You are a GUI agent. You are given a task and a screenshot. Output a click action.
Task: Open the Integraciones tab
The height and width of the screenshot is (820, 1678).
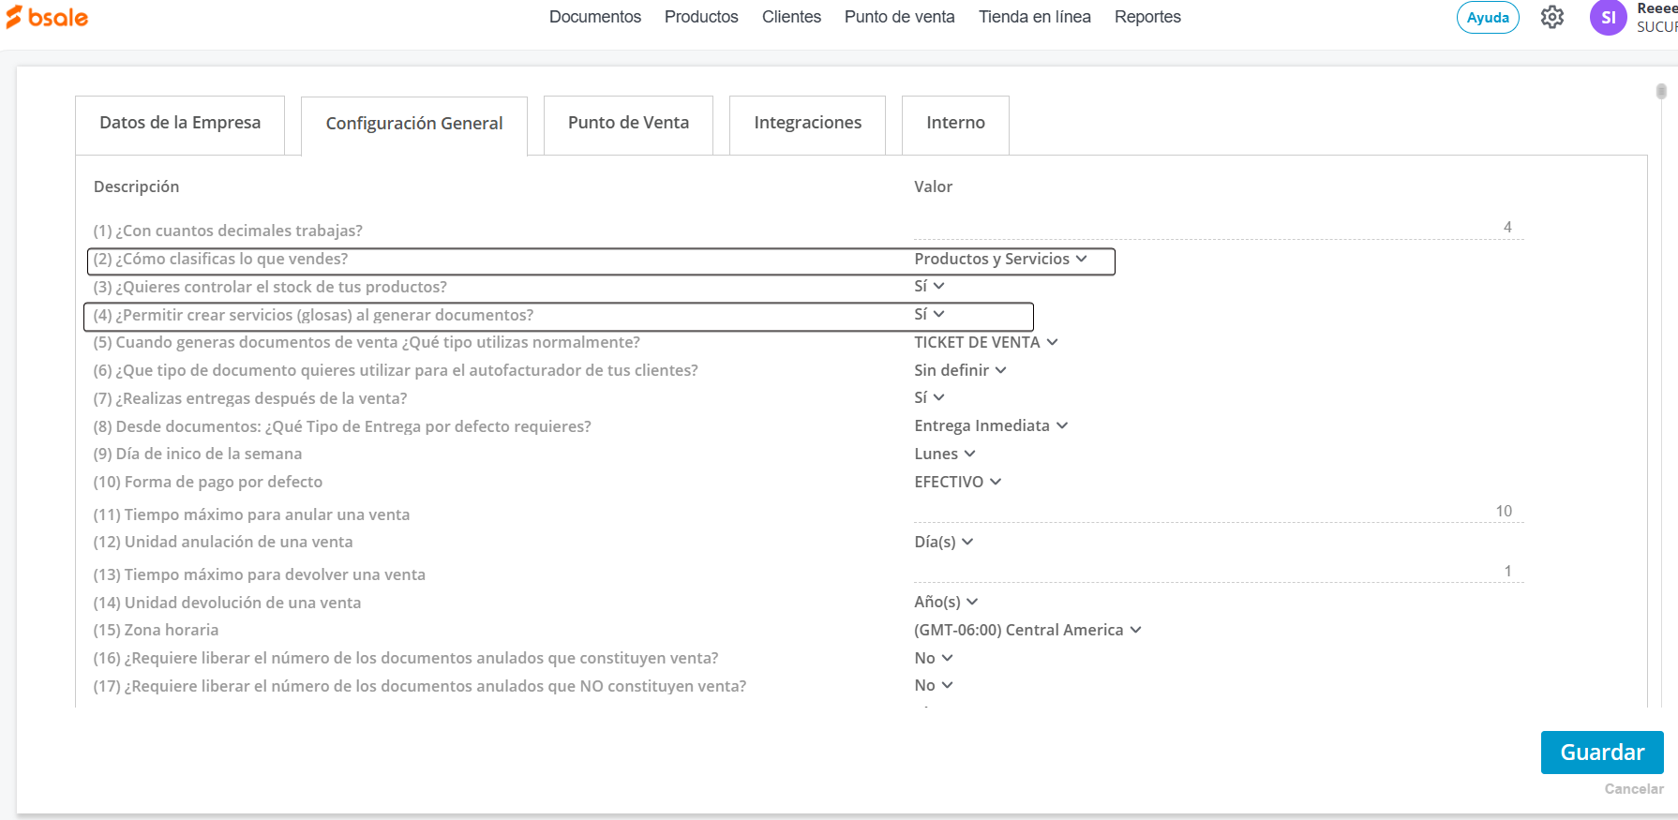807,124
